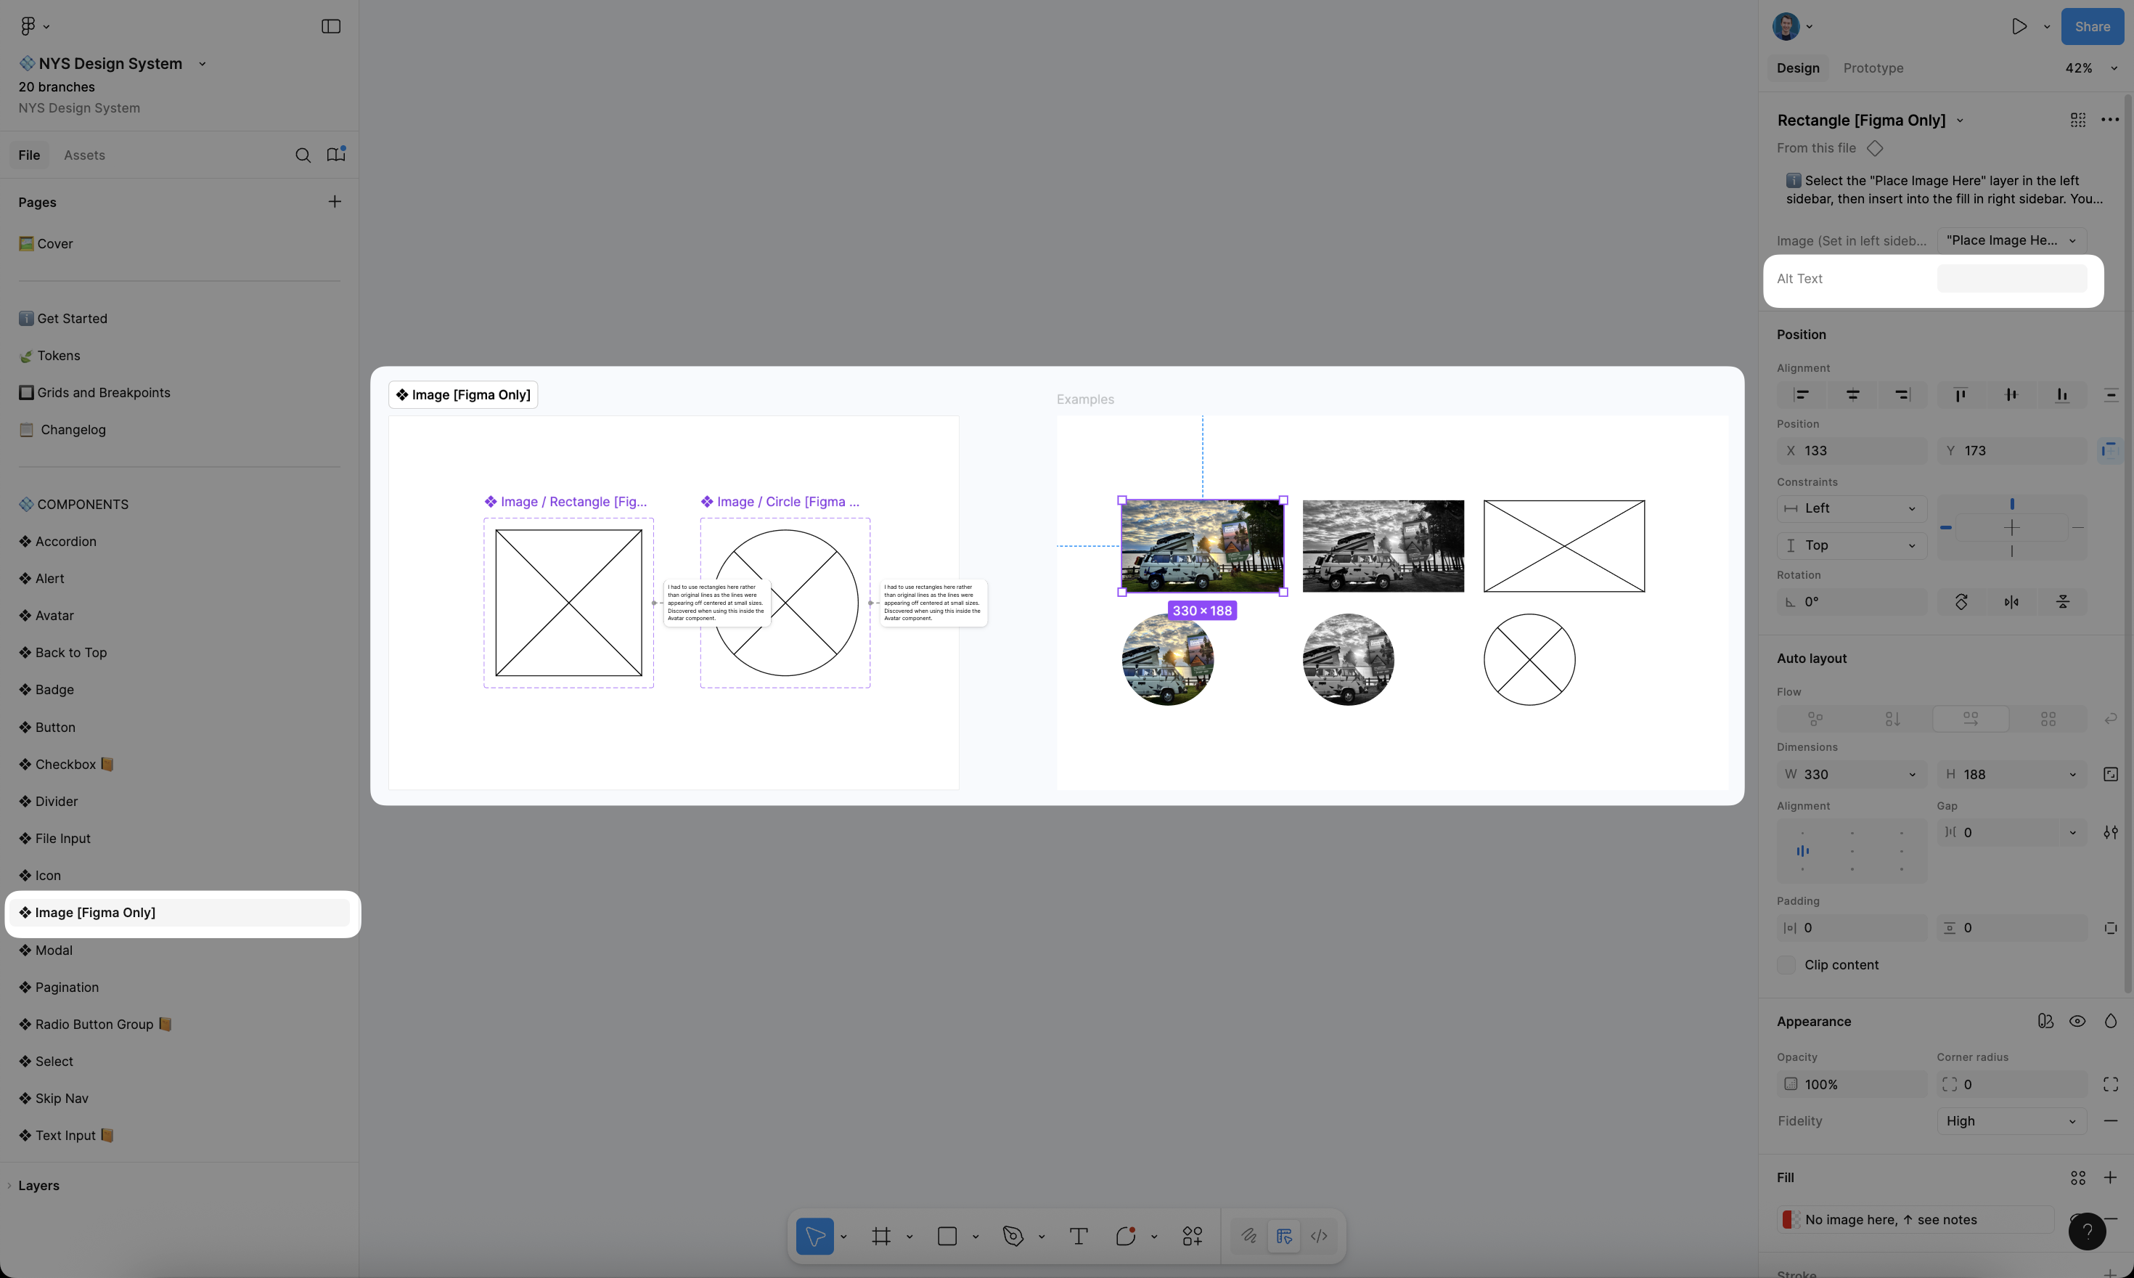
Task: Select the Pen tool
Action: point(1014,1236)
